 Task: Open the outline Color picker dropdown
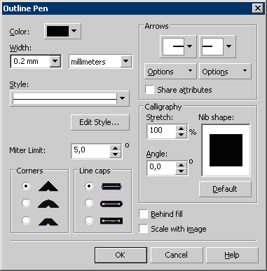[x=62, y=31]
